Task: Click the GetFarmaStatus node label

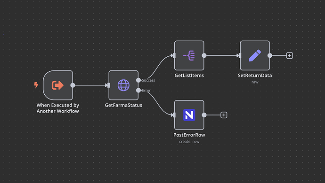Action: [x=123, y=105]
